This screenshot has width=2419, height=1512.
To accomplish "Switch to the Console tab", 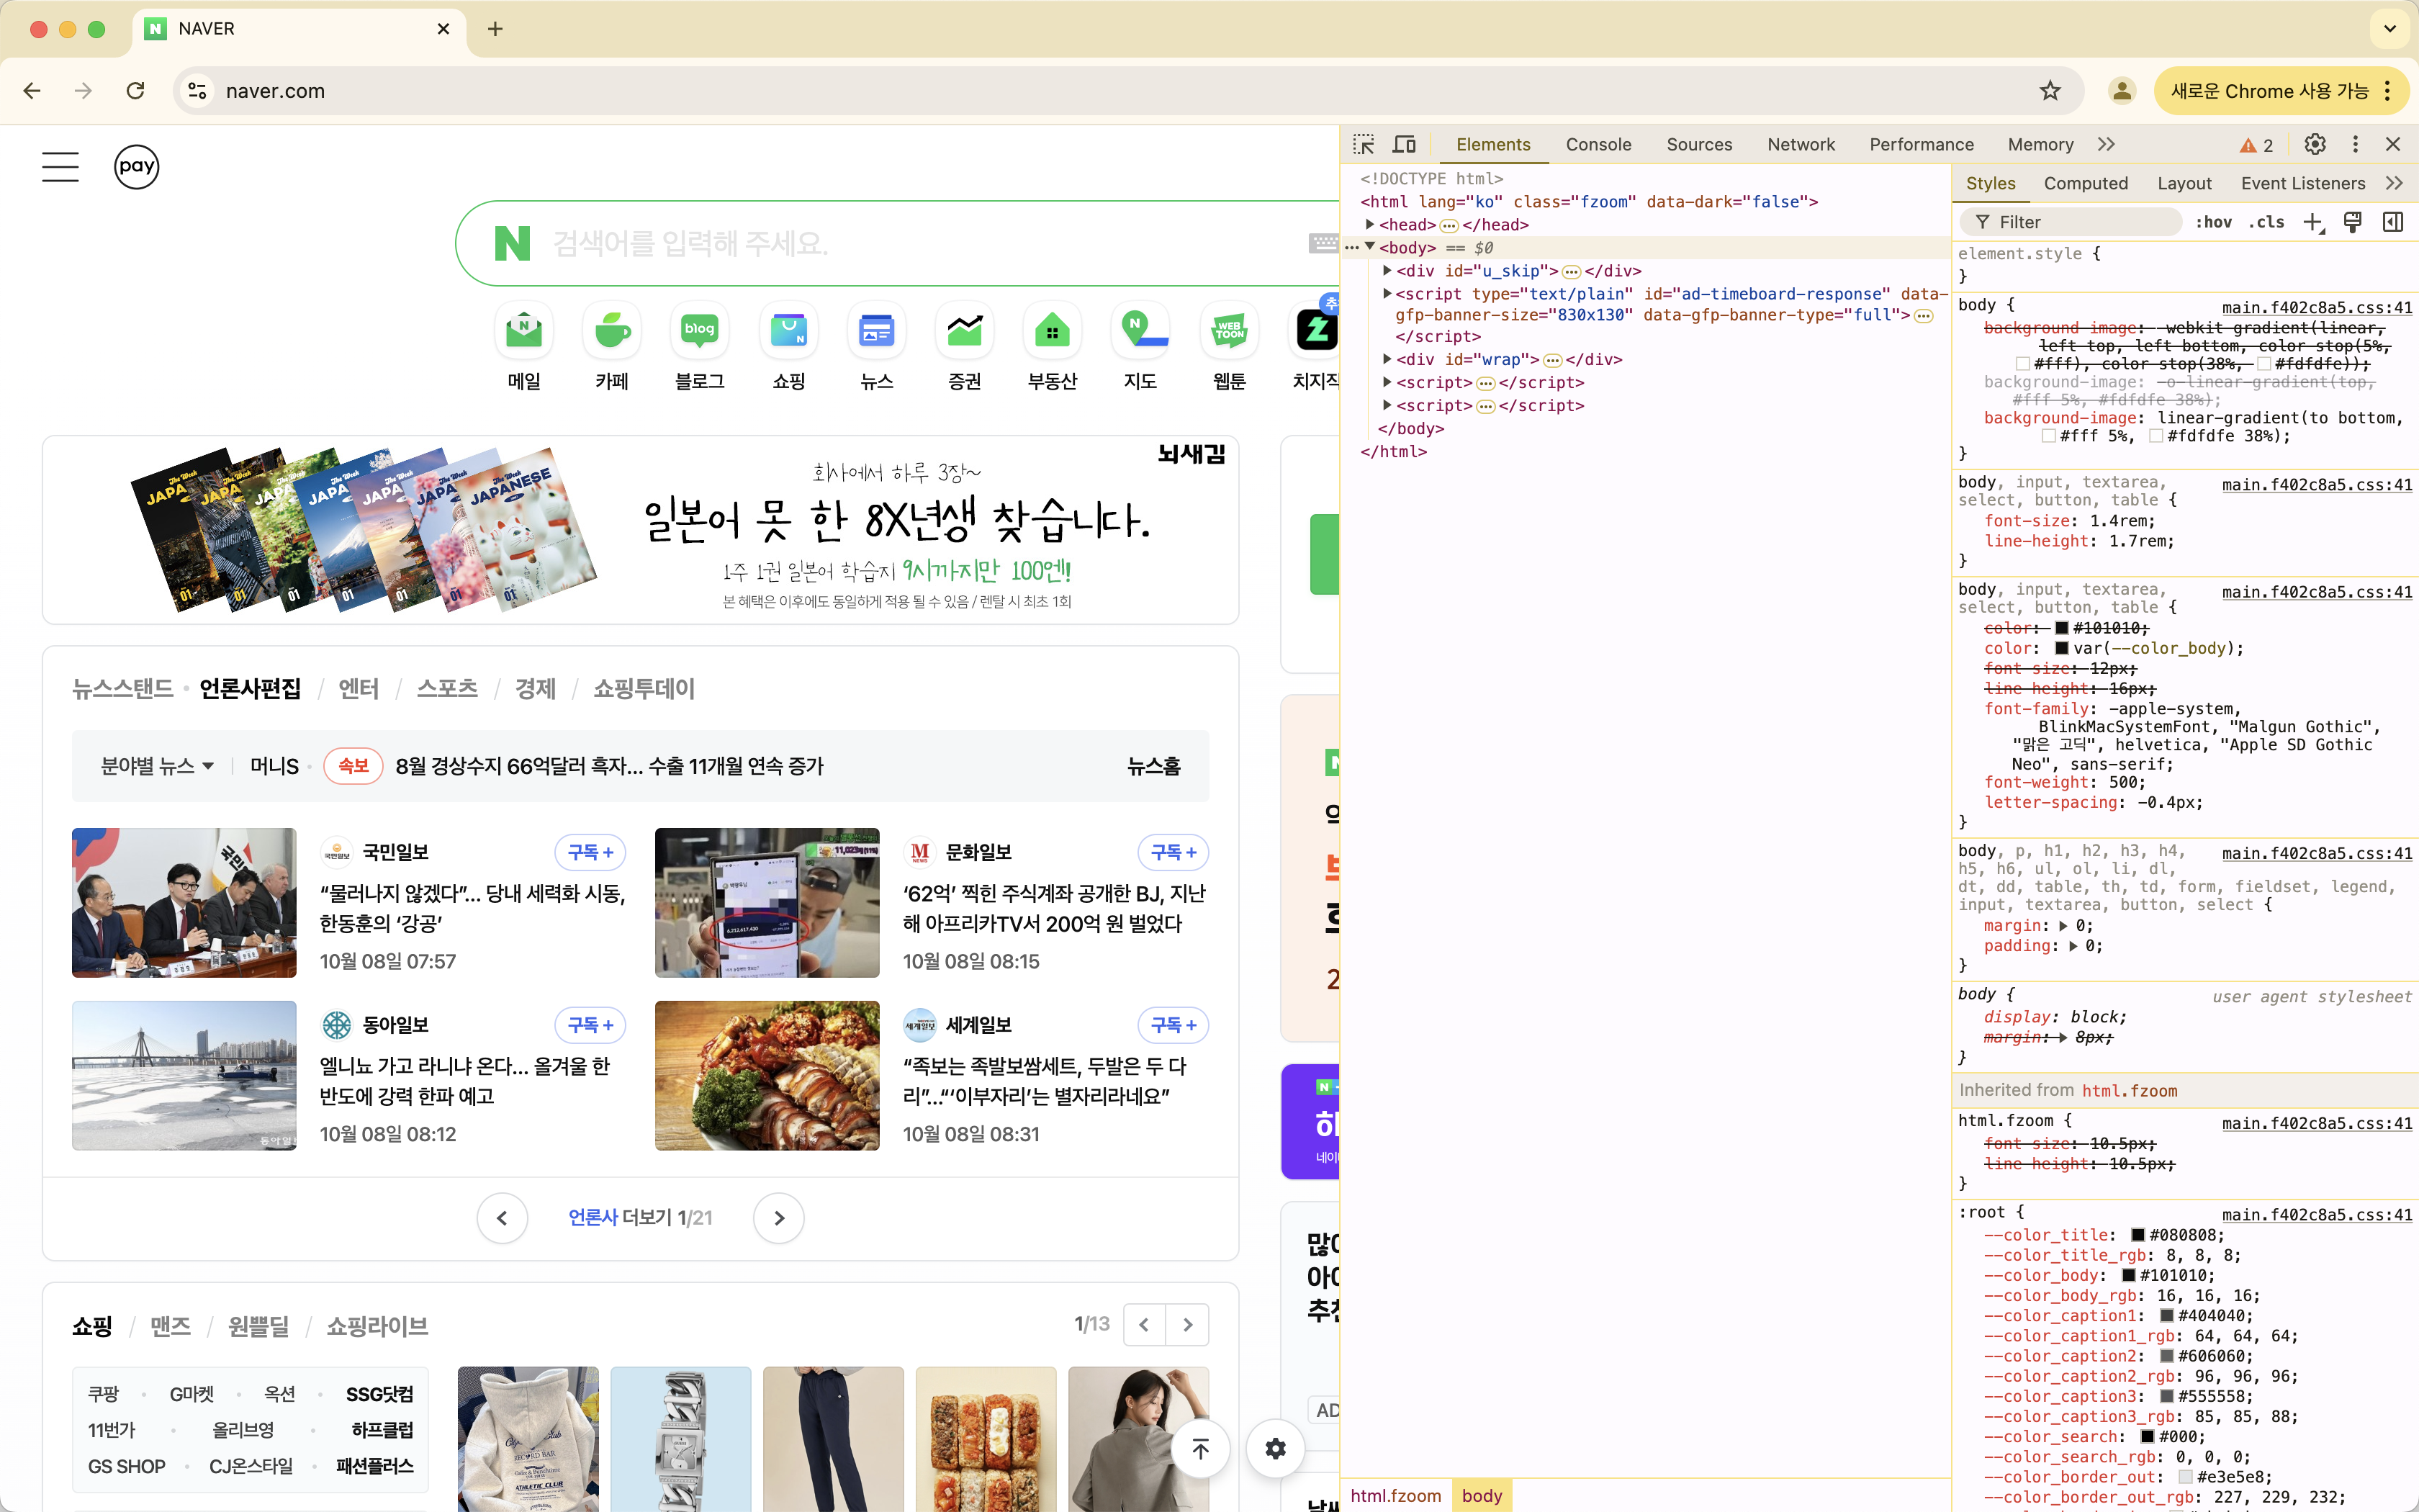I will (x=1598, y=144).
